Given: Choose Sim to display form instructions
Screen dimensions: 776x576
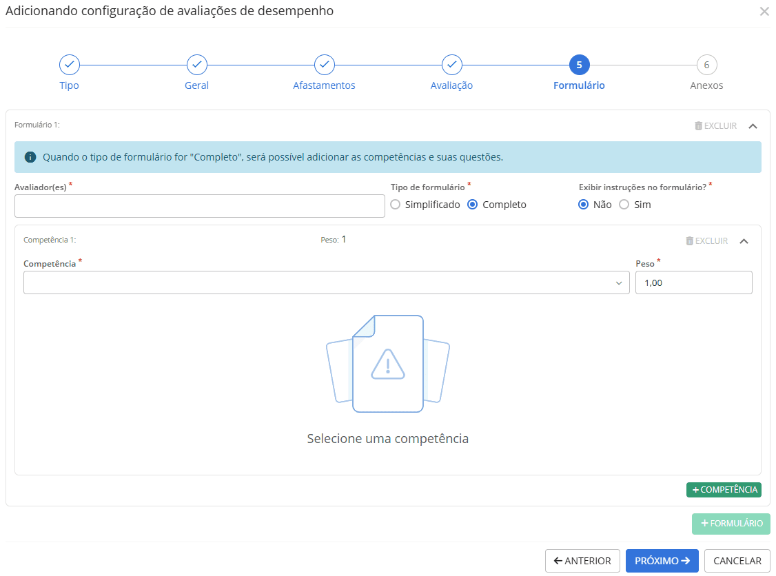Looking at the screenshot, I should click(624, 205).
